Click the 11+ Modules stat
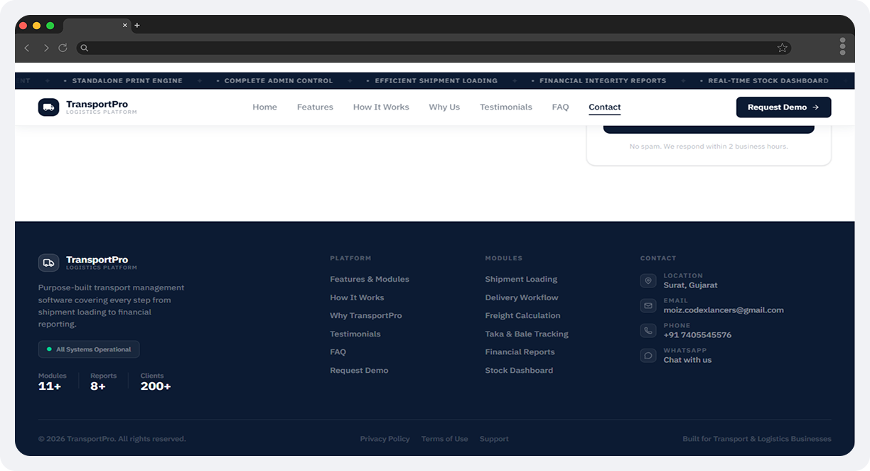Image resolution: width=870 pixels, height=471 pixels. coord(52,382)
